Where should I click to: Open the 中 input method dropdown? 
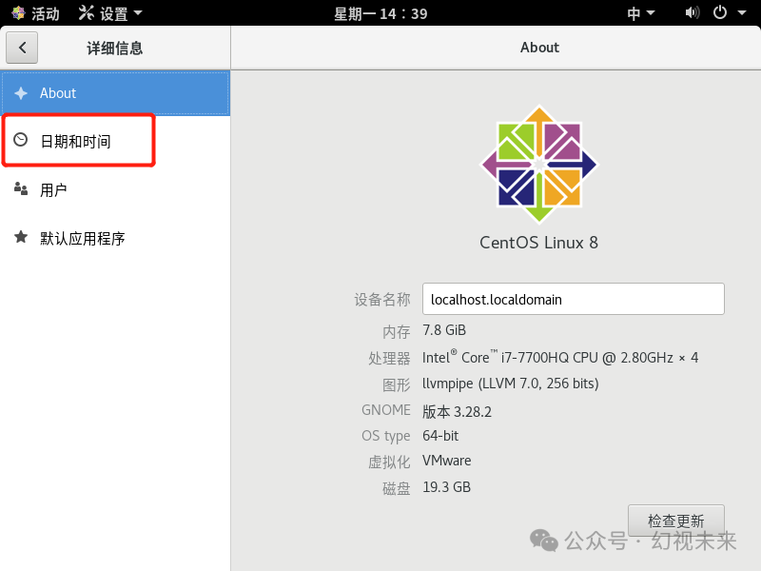point(640,13)
